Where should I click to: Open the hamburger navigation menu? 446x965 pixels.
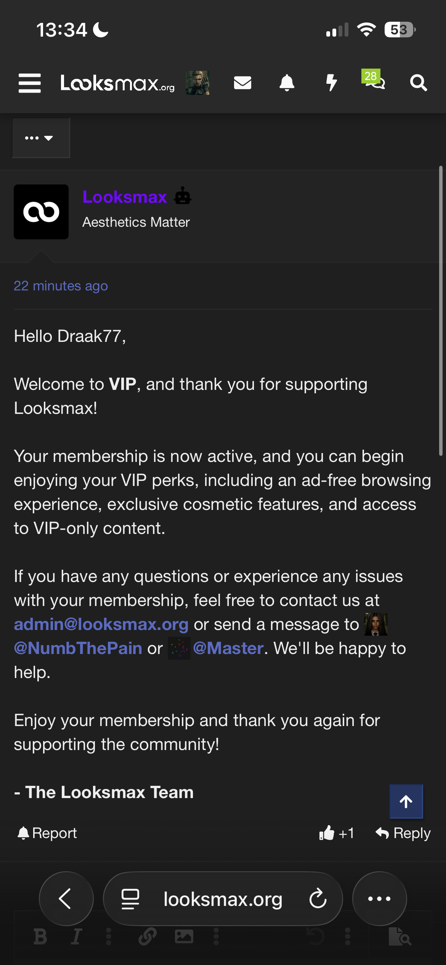pos(30,83)
